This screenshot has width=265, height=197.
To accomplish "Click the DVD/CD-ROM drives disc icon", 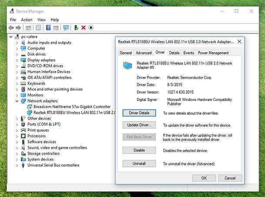I will pyautogui.click(x=23, y=66).
